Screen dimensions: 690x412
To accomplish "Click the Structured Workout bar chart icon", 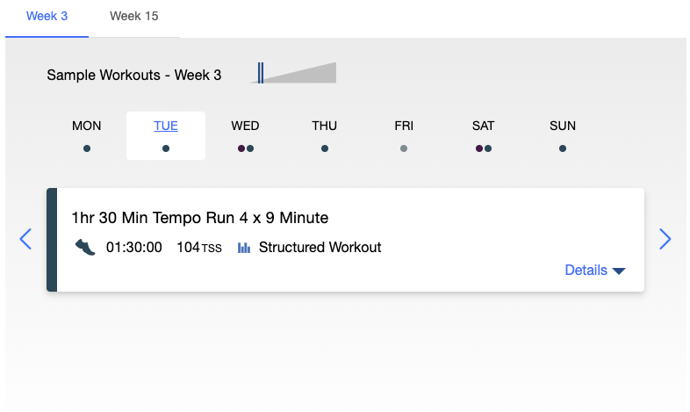I will pyautogui.click(x=244, y=248).
